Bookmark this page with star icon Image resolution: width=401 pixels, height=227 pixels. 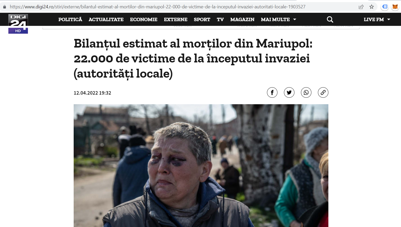371,7
